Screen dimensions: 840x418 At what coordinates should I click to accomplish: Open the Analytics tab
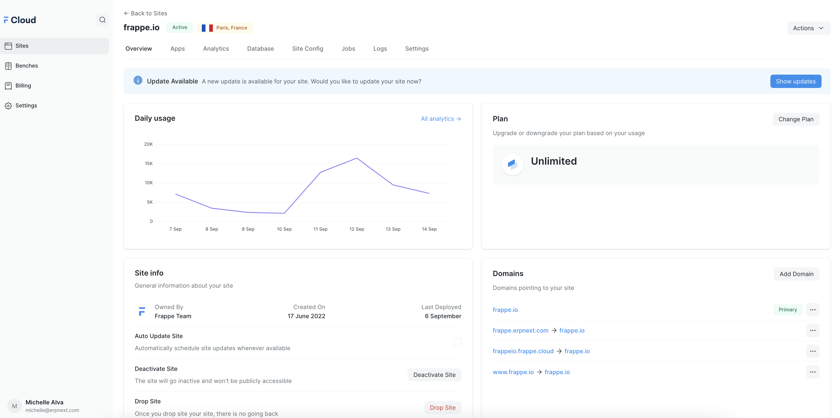click(216, 49)
